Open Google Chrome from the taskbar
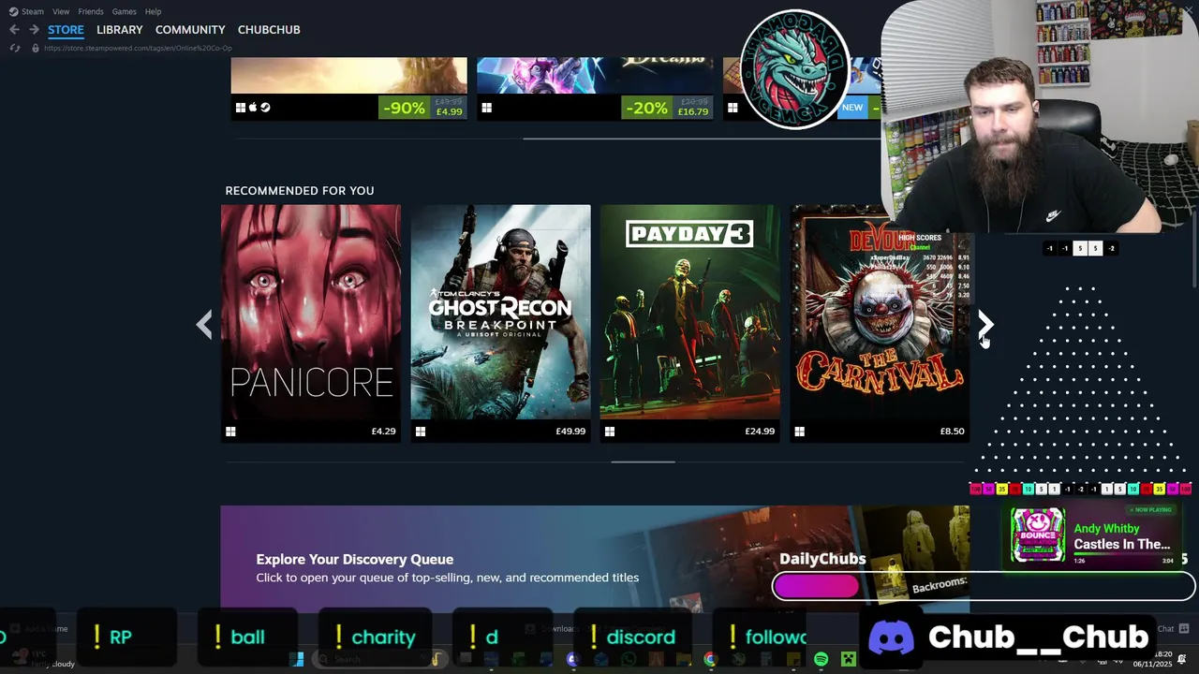The height and width of the screenshot is (674, 1199). (710, 660)
